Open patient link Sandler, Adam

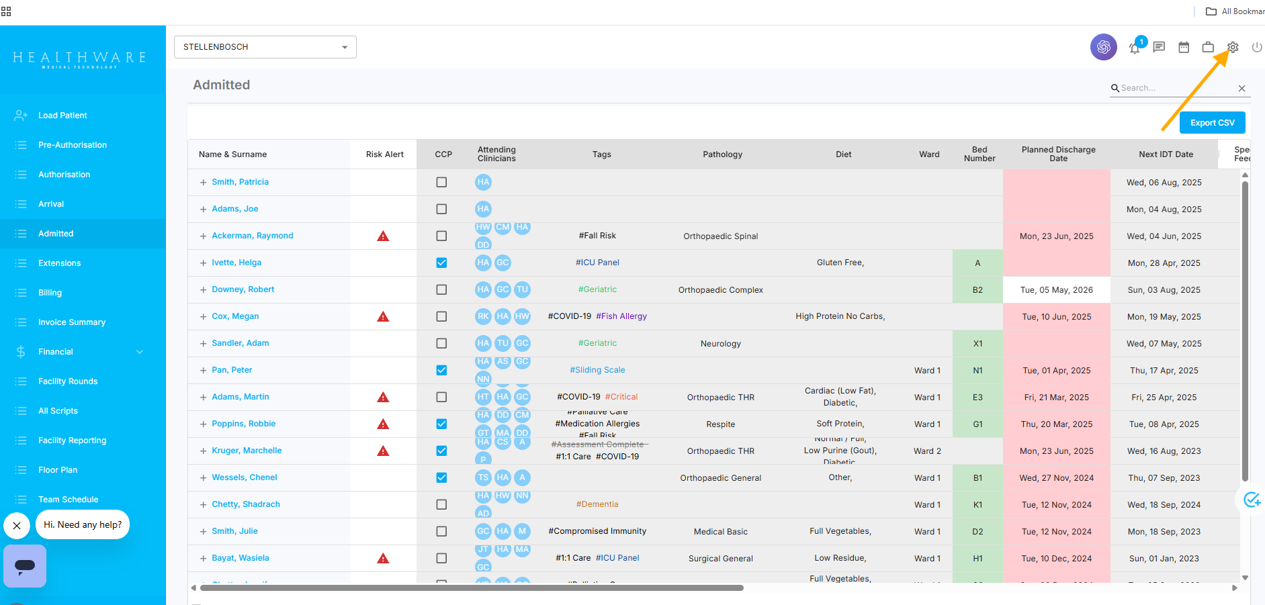[x=240, y=343]
